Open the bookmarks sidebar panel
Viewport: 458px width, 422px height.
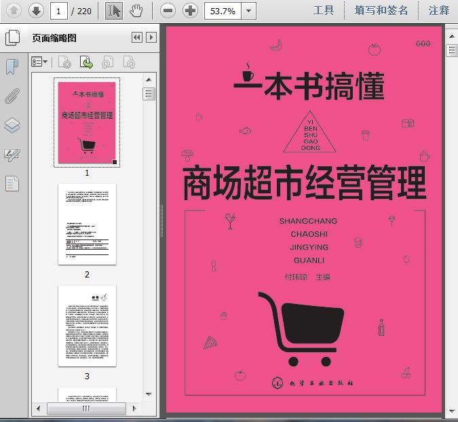click(x=12, y=67)
